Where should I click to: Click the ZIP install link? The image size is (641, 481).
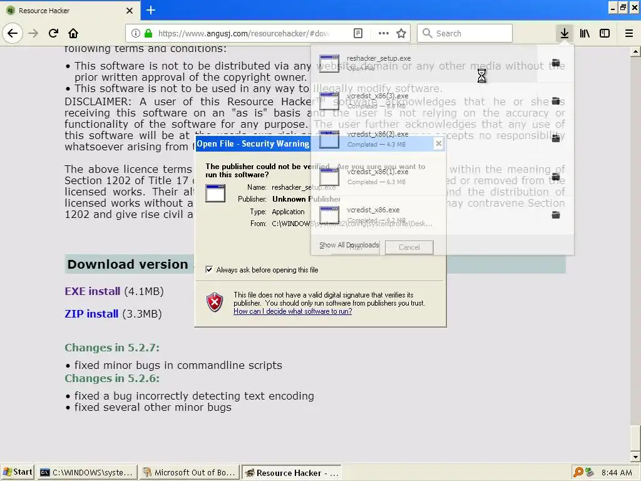(91, 314)
